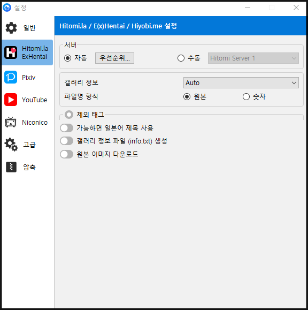
Task: Enable 갤러리 정보 파일 (info.txt) 생성 toggle
Action: tap(66, 141)
